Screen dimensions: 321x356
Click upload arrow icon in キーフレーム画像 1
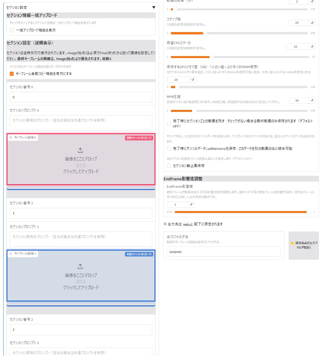(80, 266)
